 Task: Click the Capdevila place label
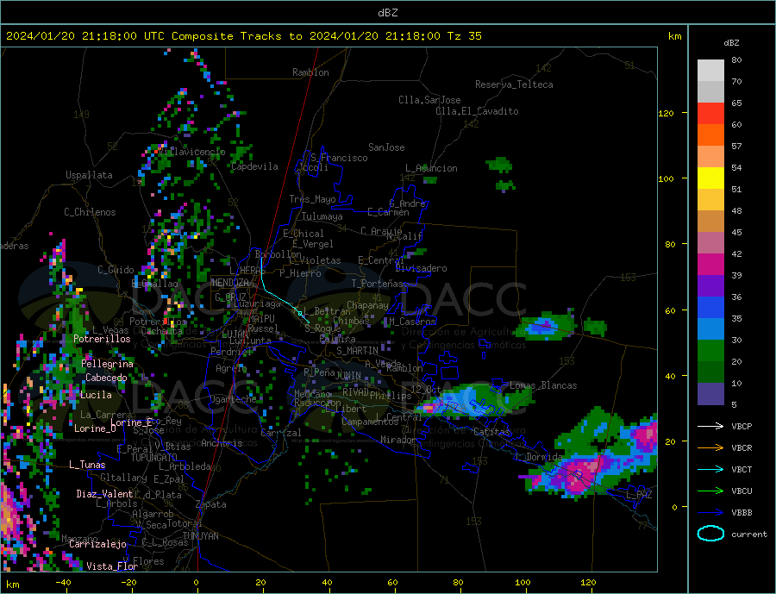coord(254,166)
